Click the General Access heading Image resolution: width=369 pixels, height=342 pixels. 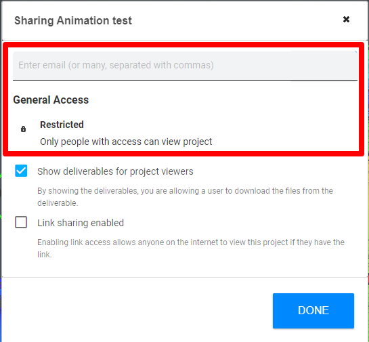(51, 100)
